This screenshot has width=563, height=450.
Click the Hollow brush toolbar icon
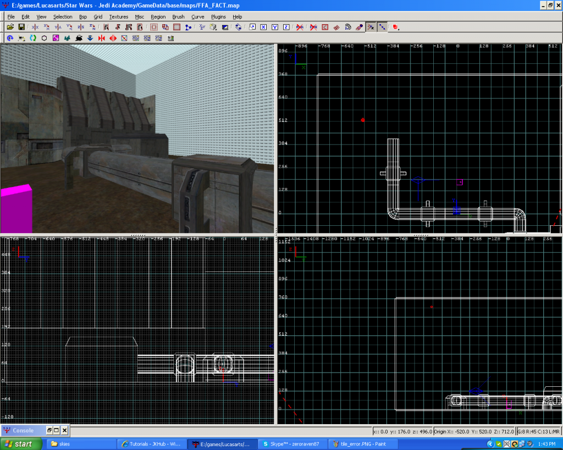pos(176,27)
